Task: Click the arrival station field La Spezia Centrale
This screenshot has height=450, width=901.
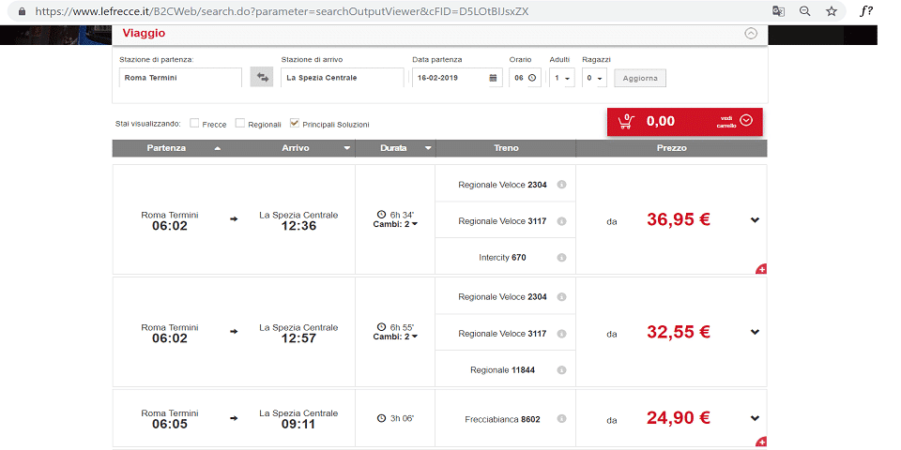Action: pos(343,78)
